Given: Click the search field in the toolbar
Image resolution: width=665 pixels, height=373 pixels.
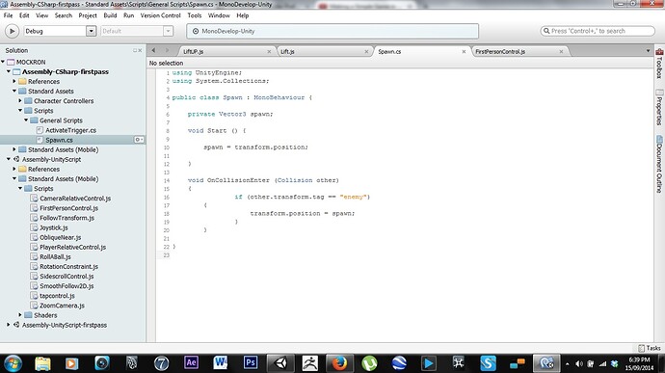Looking at the screenshot, I should (598, 31).
